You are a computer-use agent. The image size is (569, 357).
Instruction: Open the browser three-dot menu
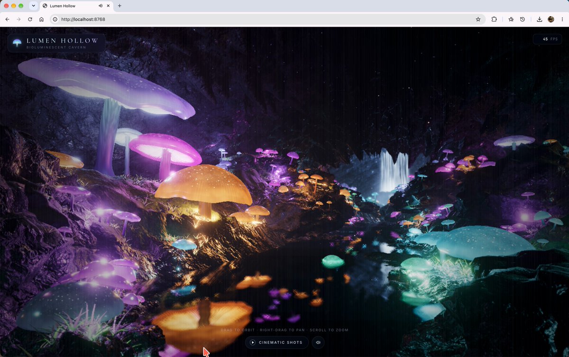561,19
